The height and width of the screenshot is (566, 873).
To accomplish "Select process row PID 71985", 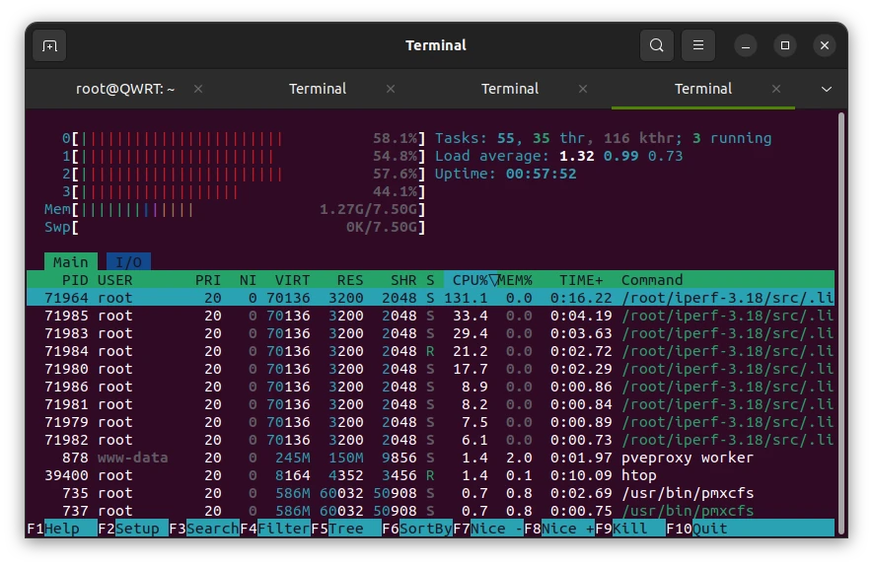I will point(430,316).
